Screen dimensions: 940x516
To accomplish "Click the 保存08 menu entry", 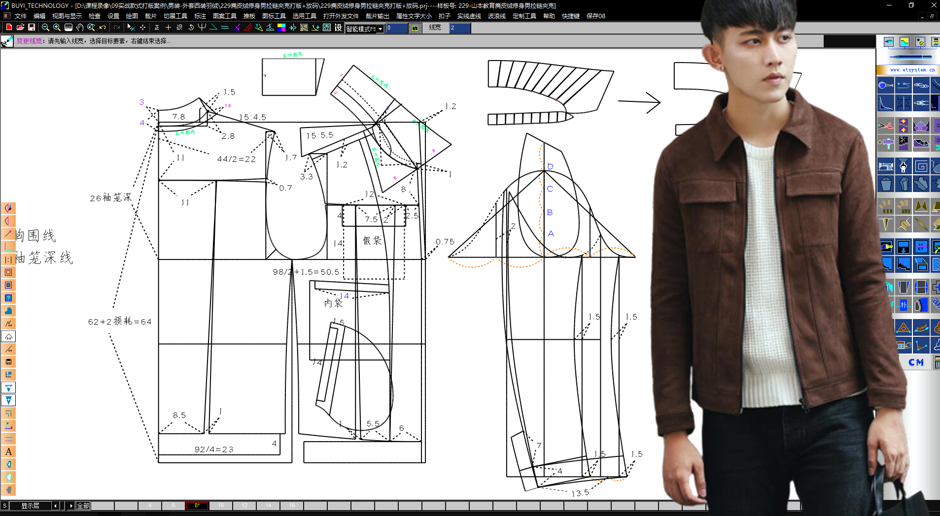I will coord(596,16).
